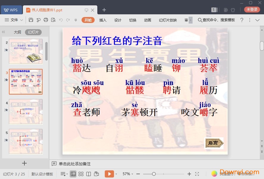Click the Print Preview icon

(x=53, y=20)
